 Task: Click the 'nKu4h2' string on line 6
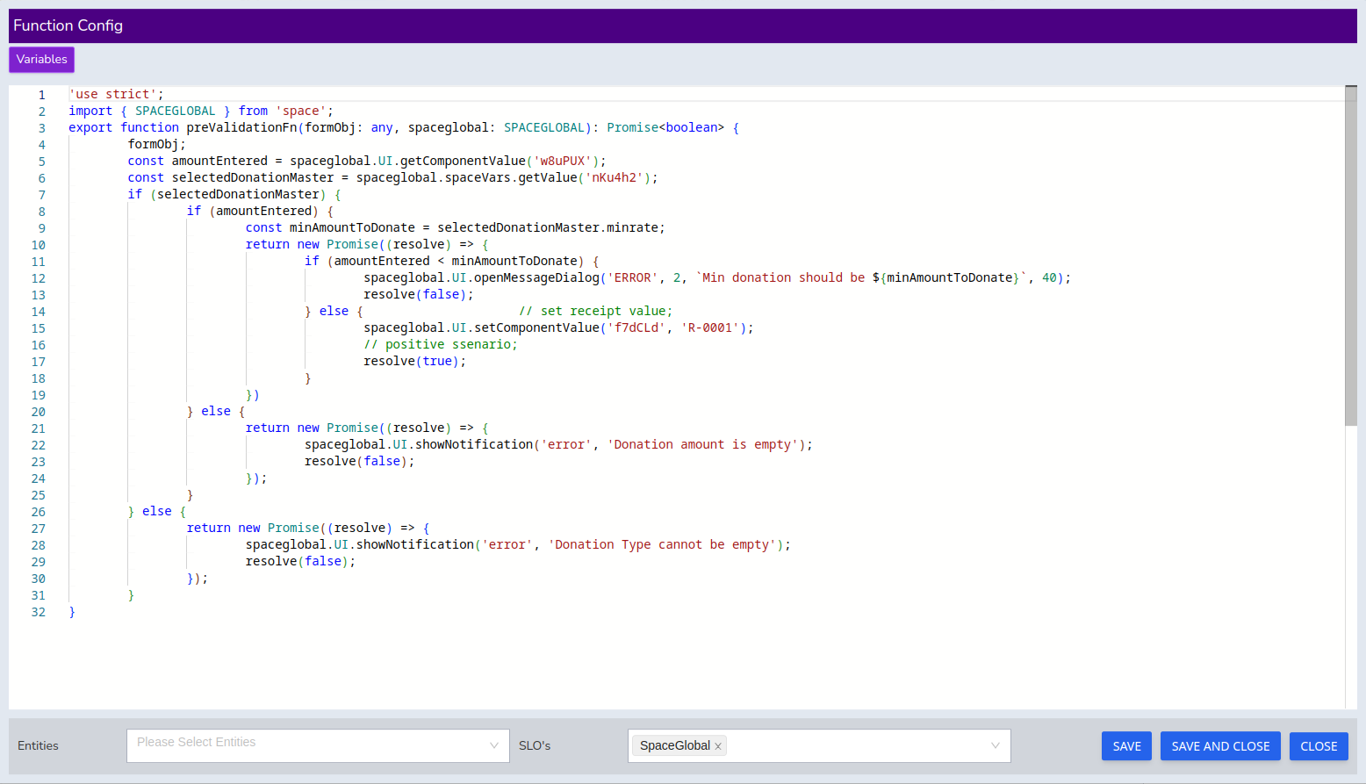614,178
